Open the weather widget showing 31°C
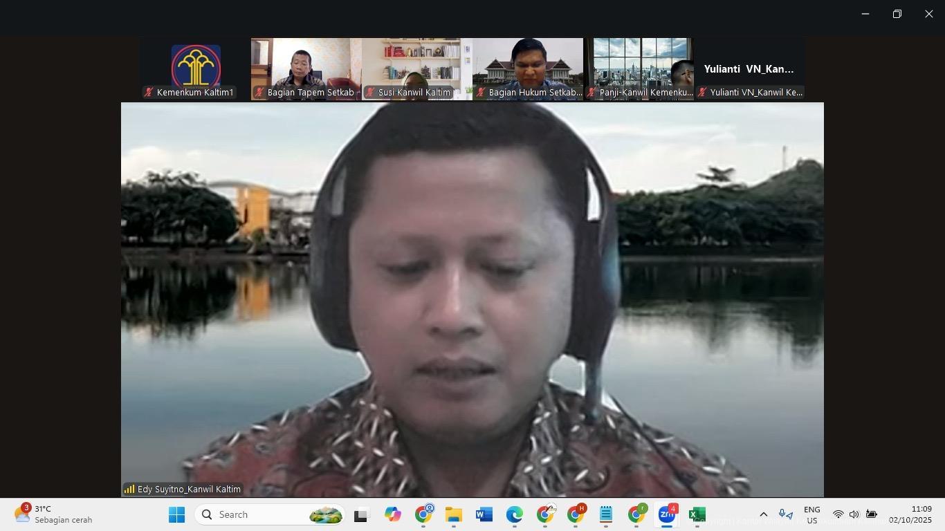945x531 pixels. point(54,515)
